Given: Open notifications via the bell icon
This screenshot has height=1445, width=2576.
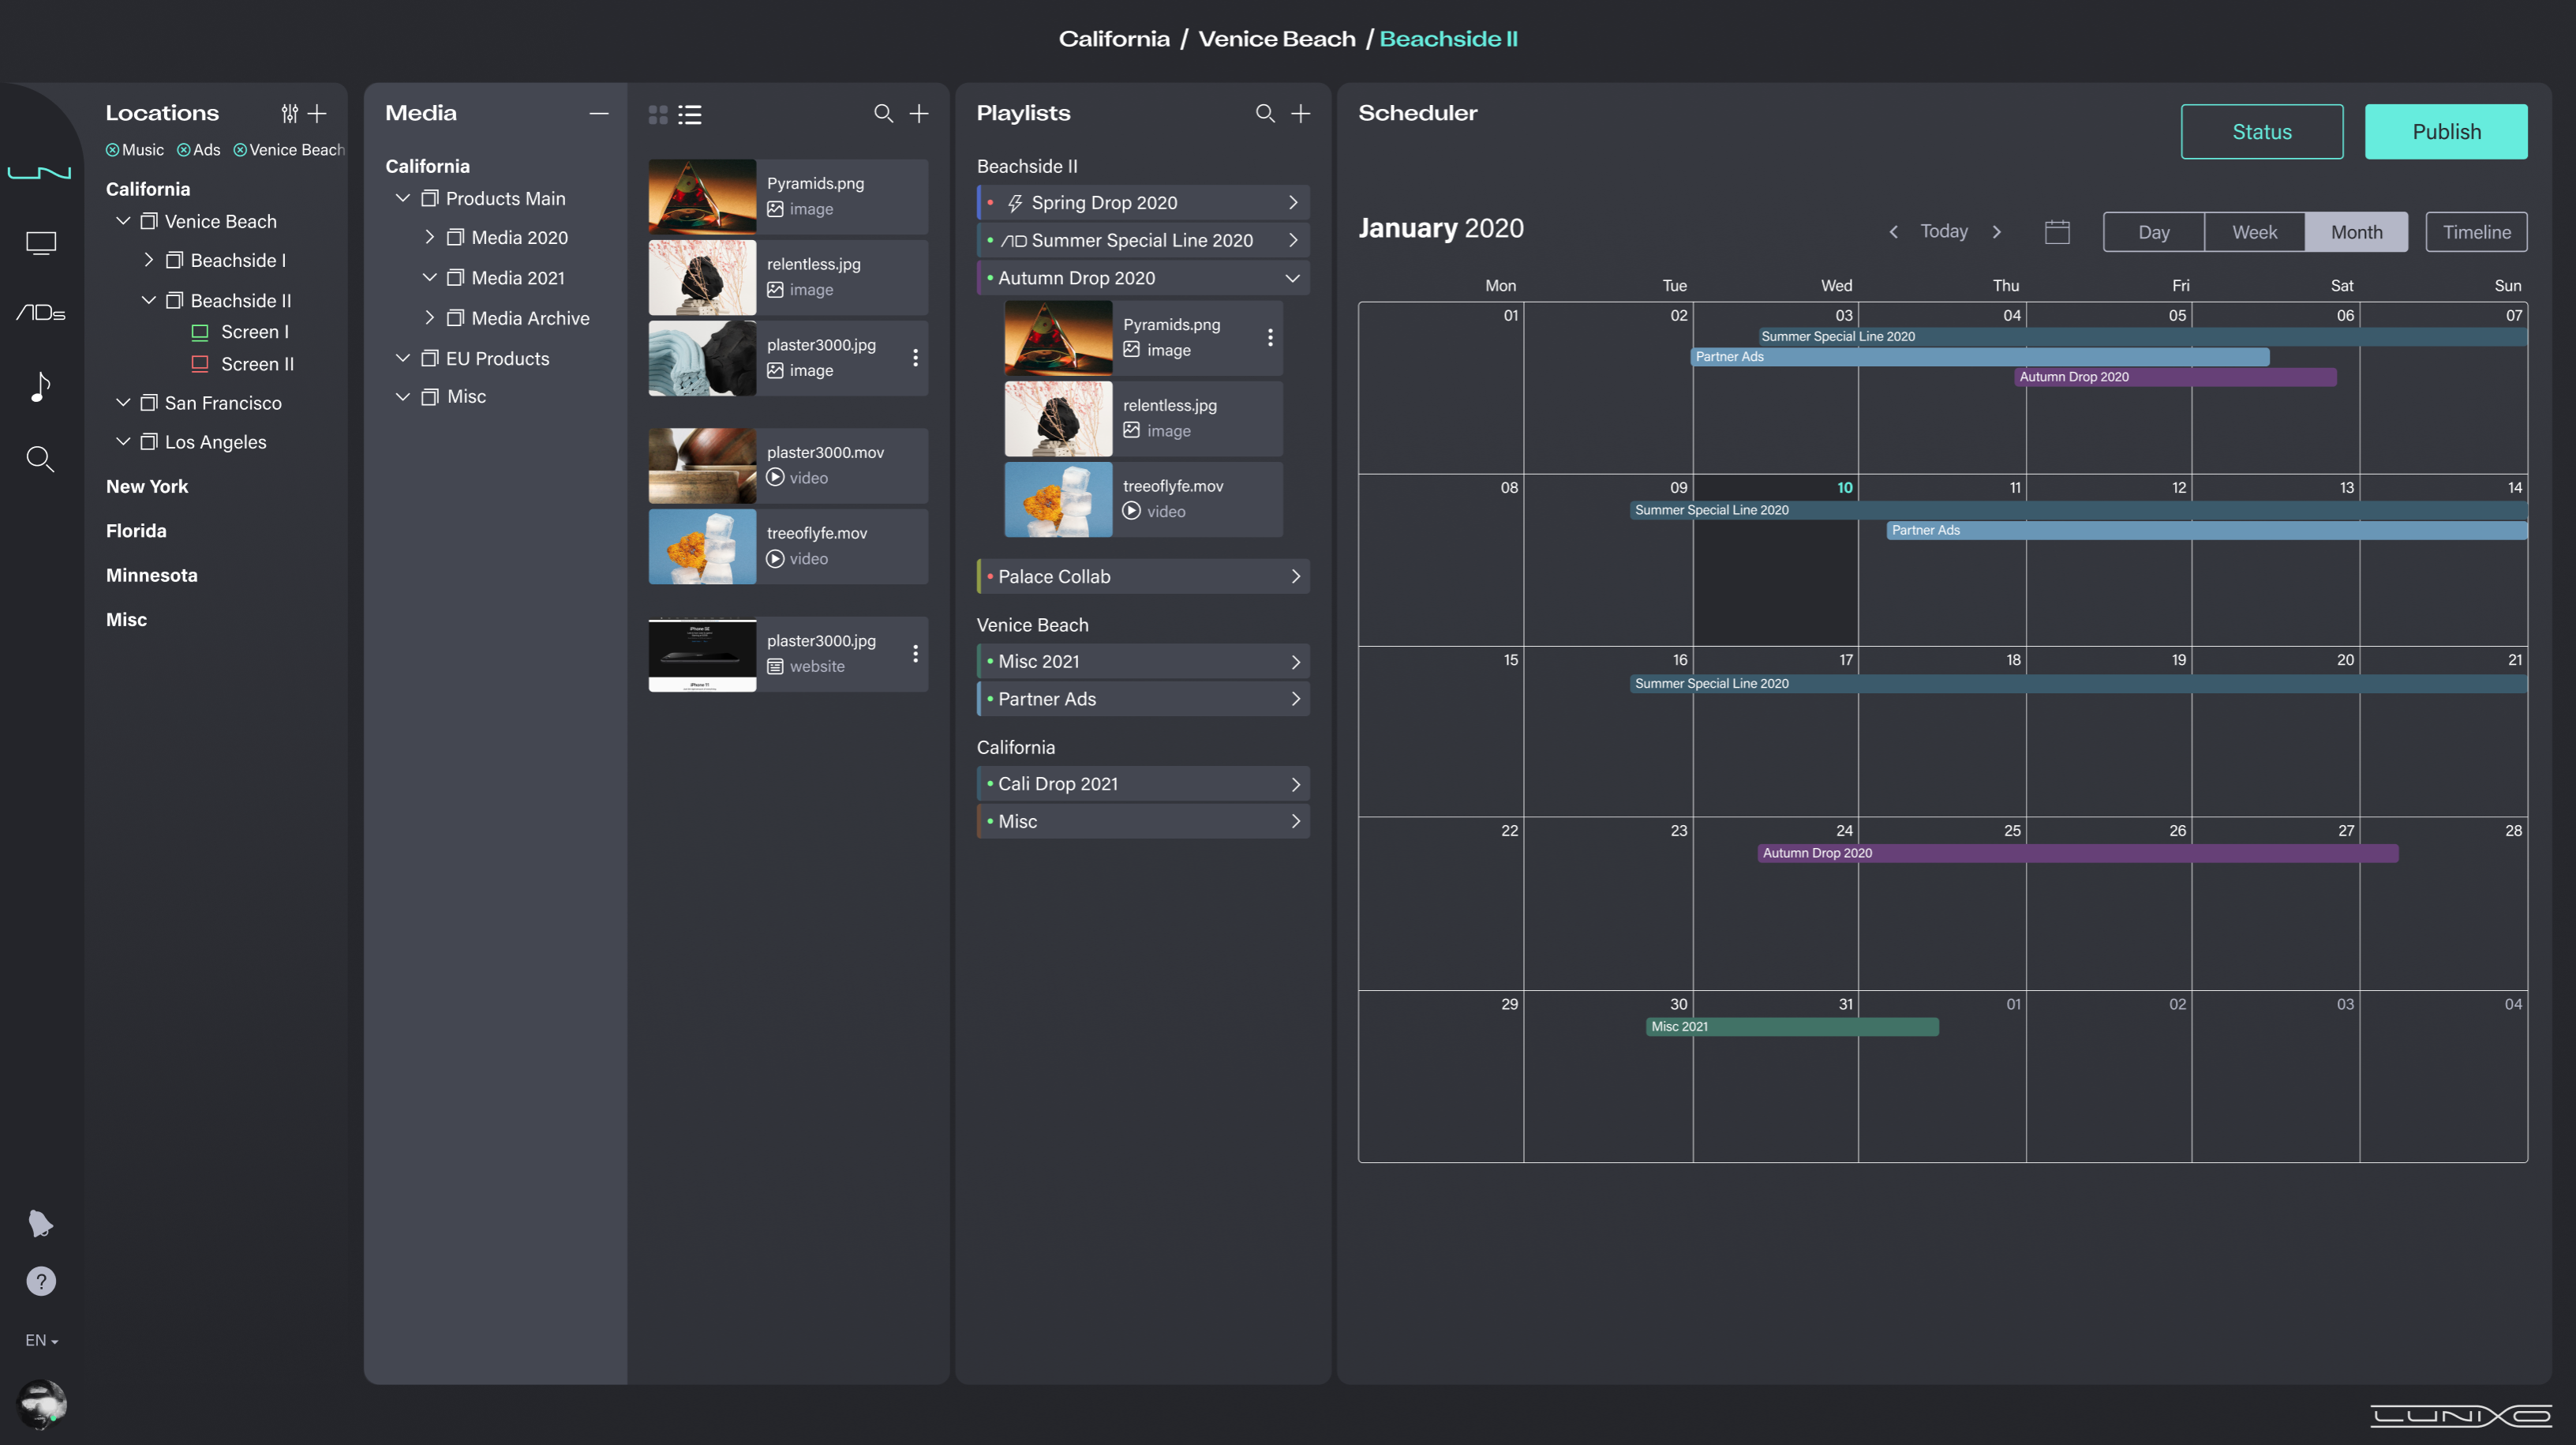Looking at the screenshot, I should (x=40, y=1223).
